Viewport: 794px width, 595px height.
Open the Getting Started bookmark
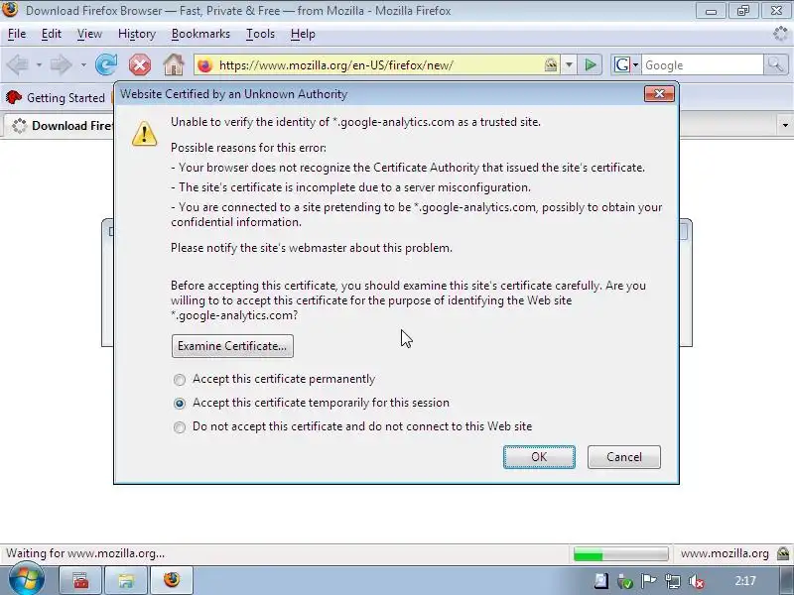[x=56, y=97]
